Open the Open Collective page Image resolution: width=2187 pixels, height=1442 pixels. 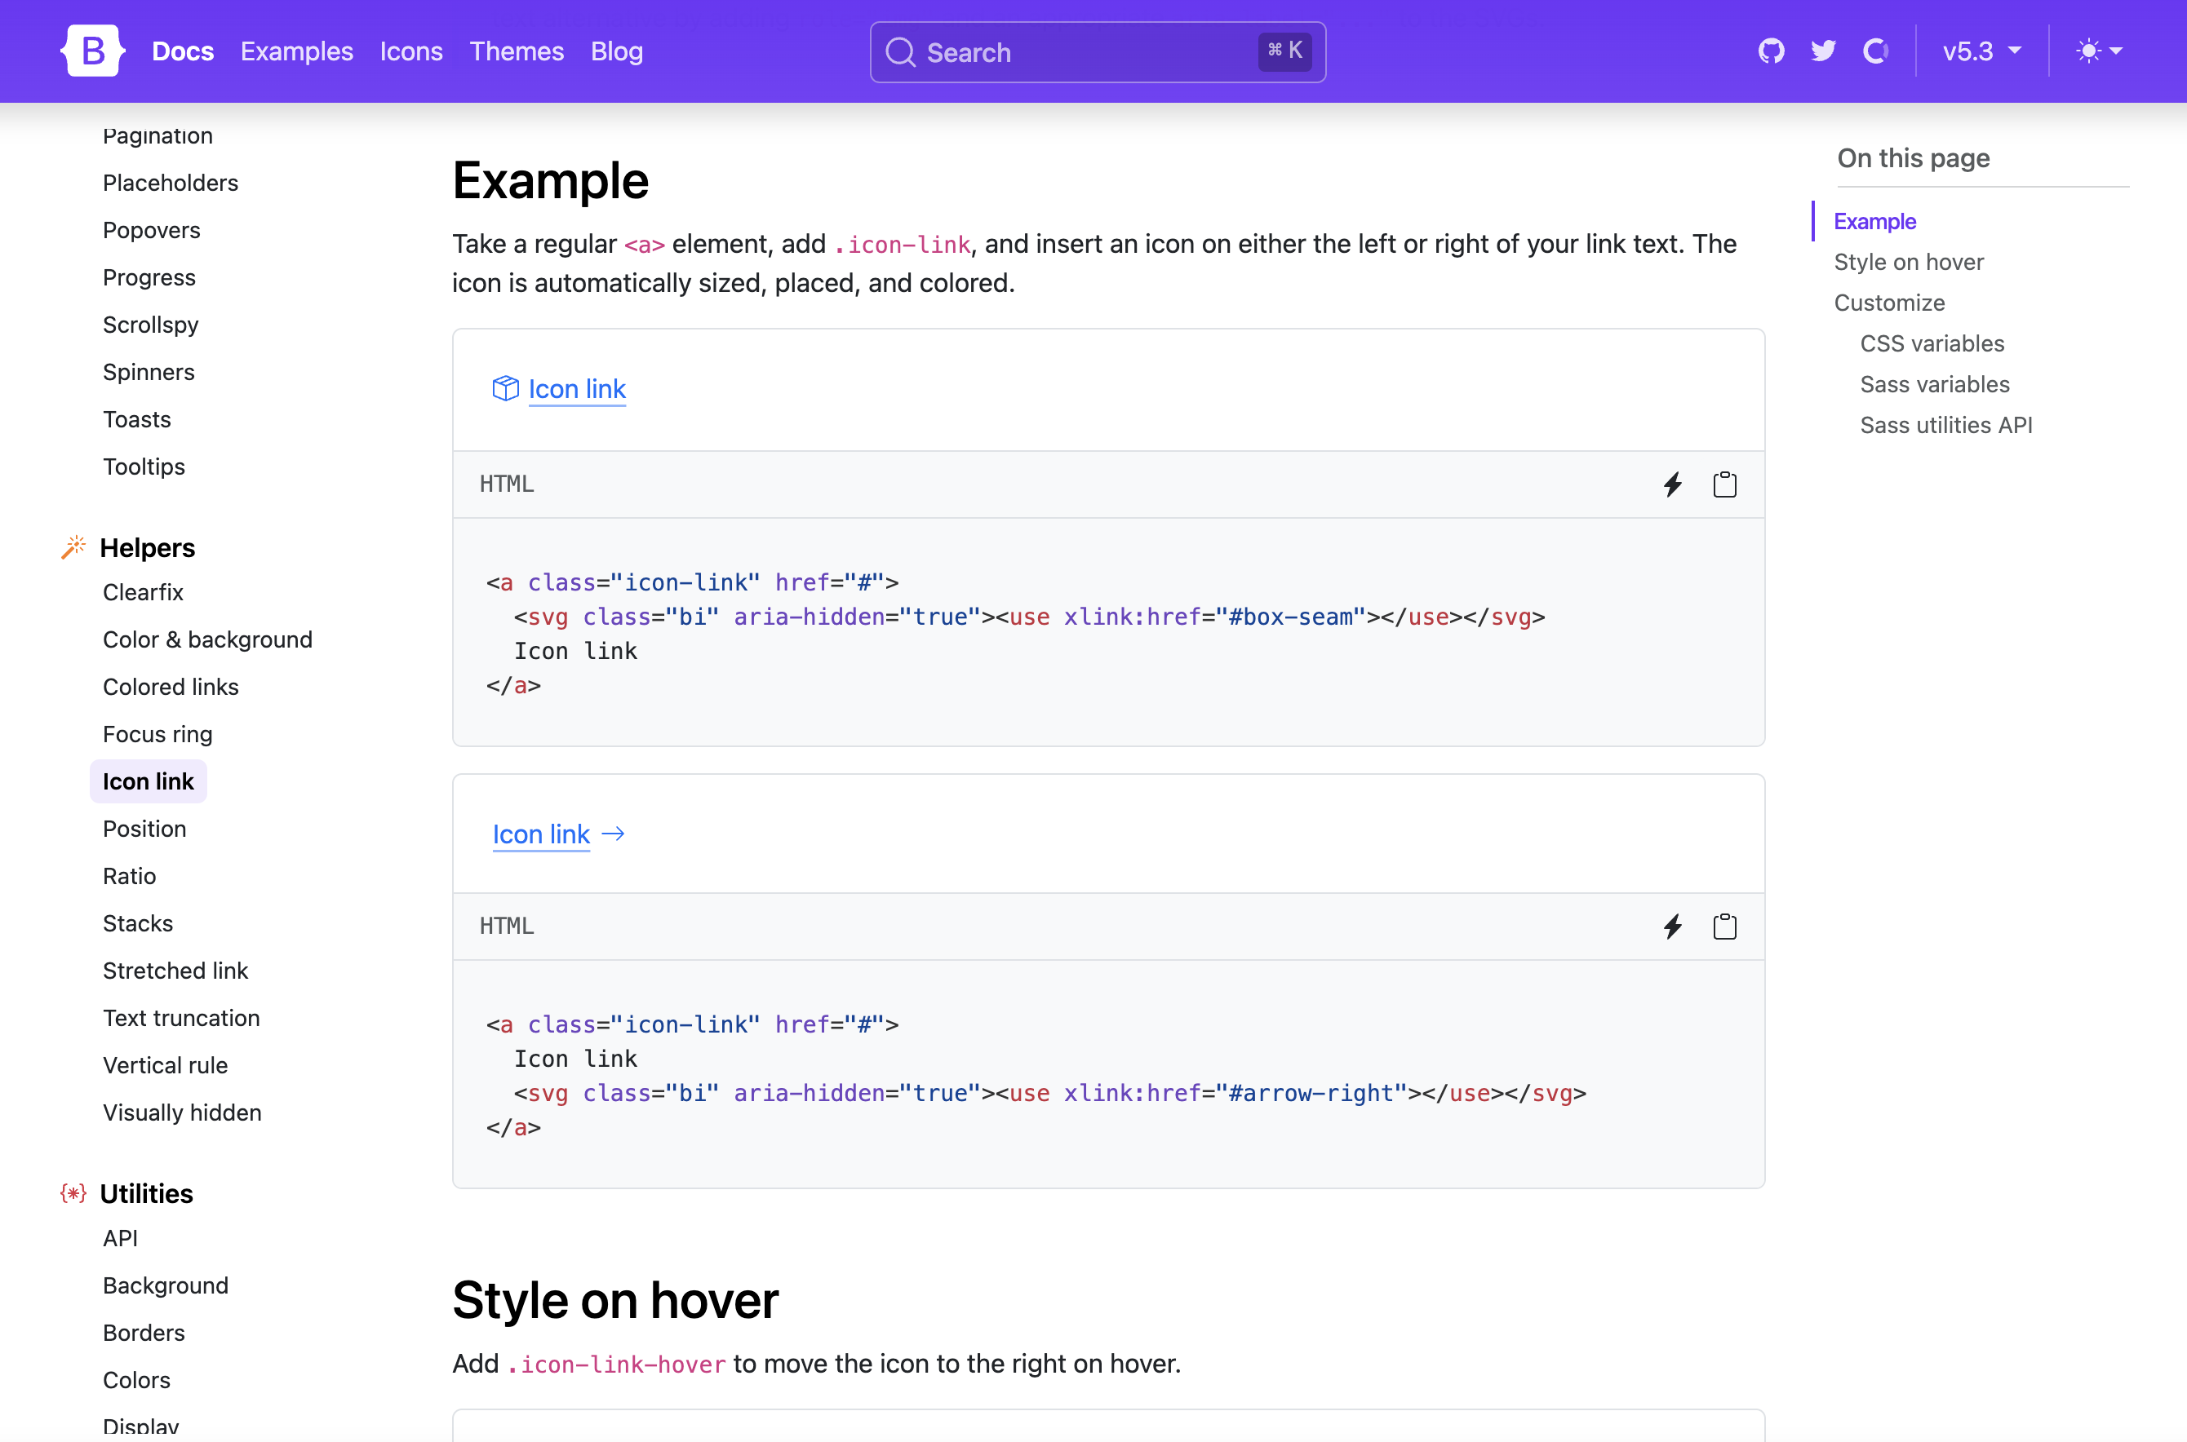(x=1877, y=51)
